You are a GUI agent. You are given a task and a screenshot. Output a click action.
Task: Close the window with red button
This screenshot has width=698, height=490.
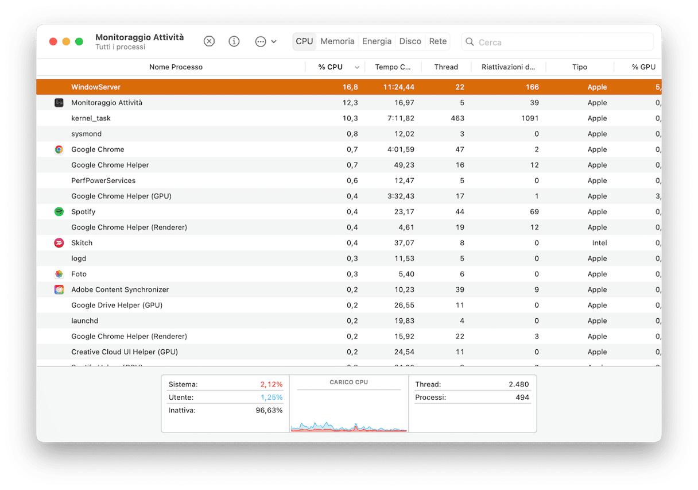(x=53, y=41)
